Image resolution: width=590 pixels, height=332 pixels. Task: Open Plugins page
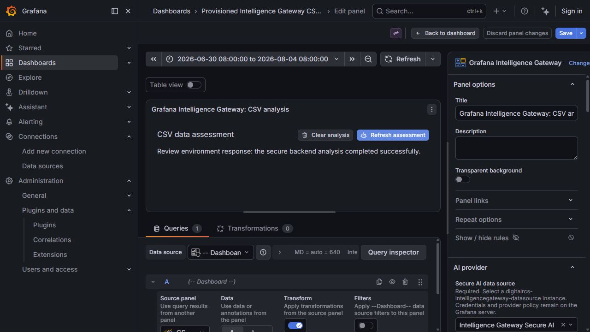coord(44,225)
